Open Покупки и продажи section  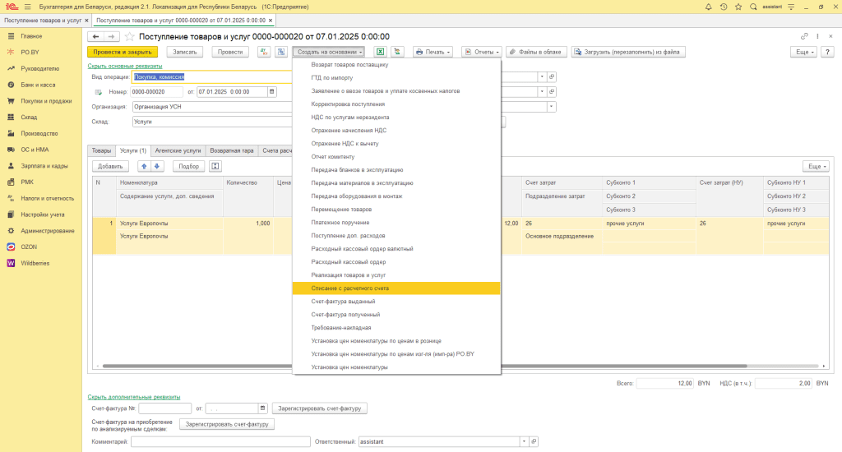click(x=46, y=101)
